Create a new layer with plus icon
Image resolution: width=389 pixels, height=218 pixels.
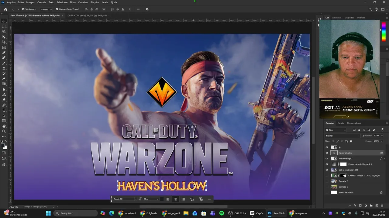(377, 206)
